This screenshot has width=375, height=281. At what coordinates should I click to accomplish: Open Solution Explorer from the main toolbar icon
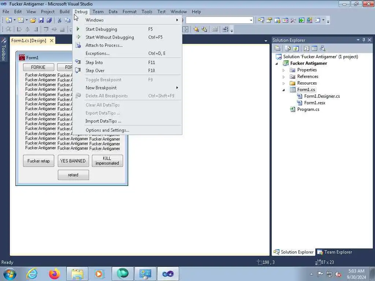(261, 20)
